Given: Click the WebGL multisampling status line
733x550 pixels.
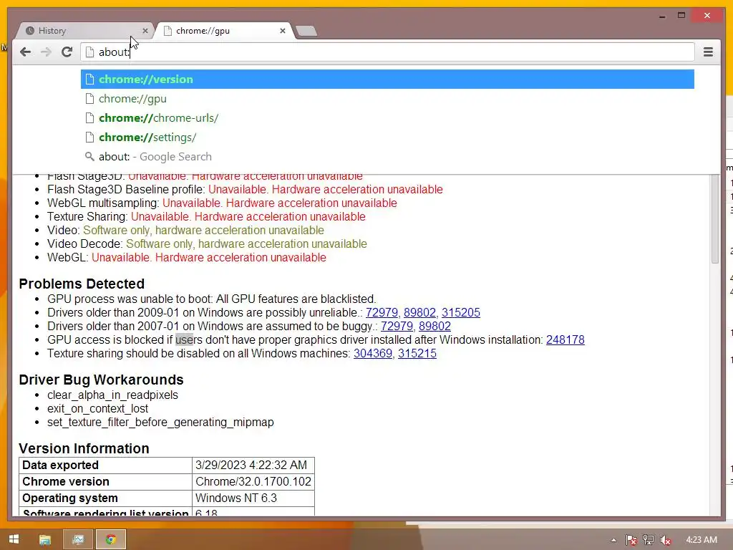Looking at the screenshot, I should pos(222,203).
